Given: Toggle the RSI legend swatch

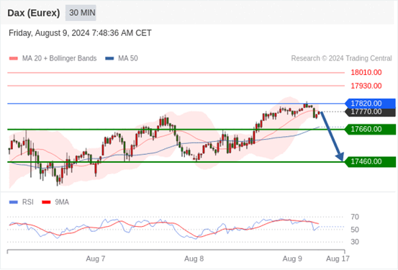Looking at the screenshot, I should click(x=14, y=202).
